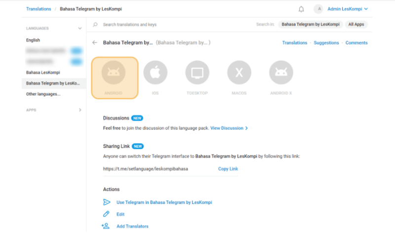Click the pencil icon next to Edit
The height and width of the screenshot is (247, 395).
(x=106, y=214)
